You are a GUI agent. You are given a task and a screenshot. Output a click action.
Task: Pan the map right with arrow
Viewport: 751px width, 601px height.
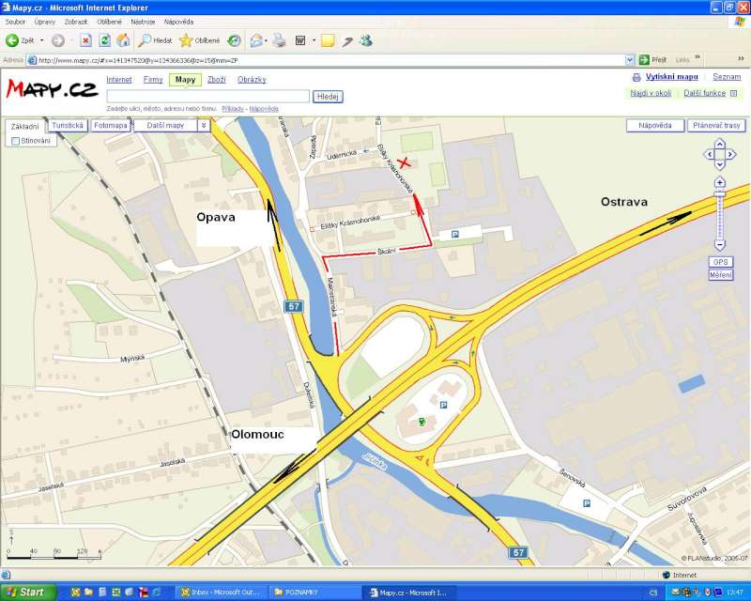[732, 155]
